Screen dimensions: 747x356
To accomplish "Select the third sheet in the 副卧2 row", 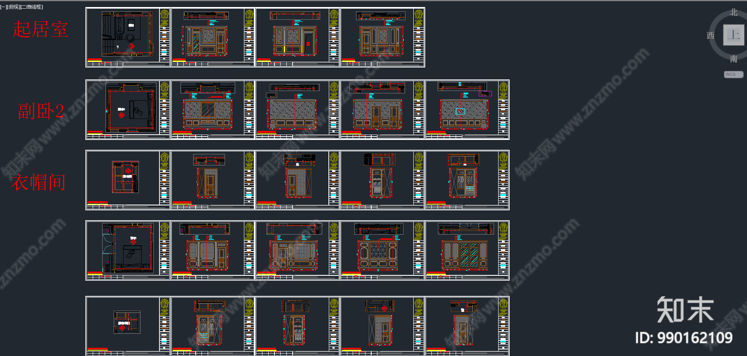I will point(297,110).
